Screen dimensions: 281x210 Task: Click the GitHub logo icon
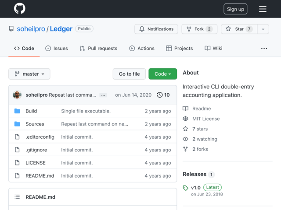pyautogui.click(x=19, y=9)
